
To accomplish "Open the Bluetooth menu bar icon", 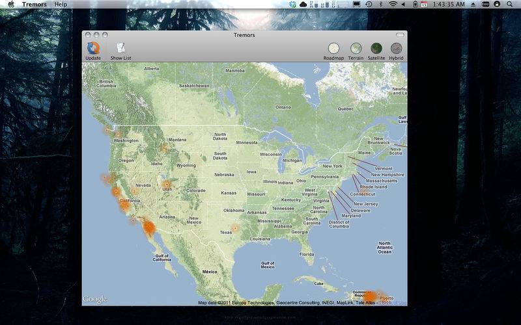I will [381, 5].
